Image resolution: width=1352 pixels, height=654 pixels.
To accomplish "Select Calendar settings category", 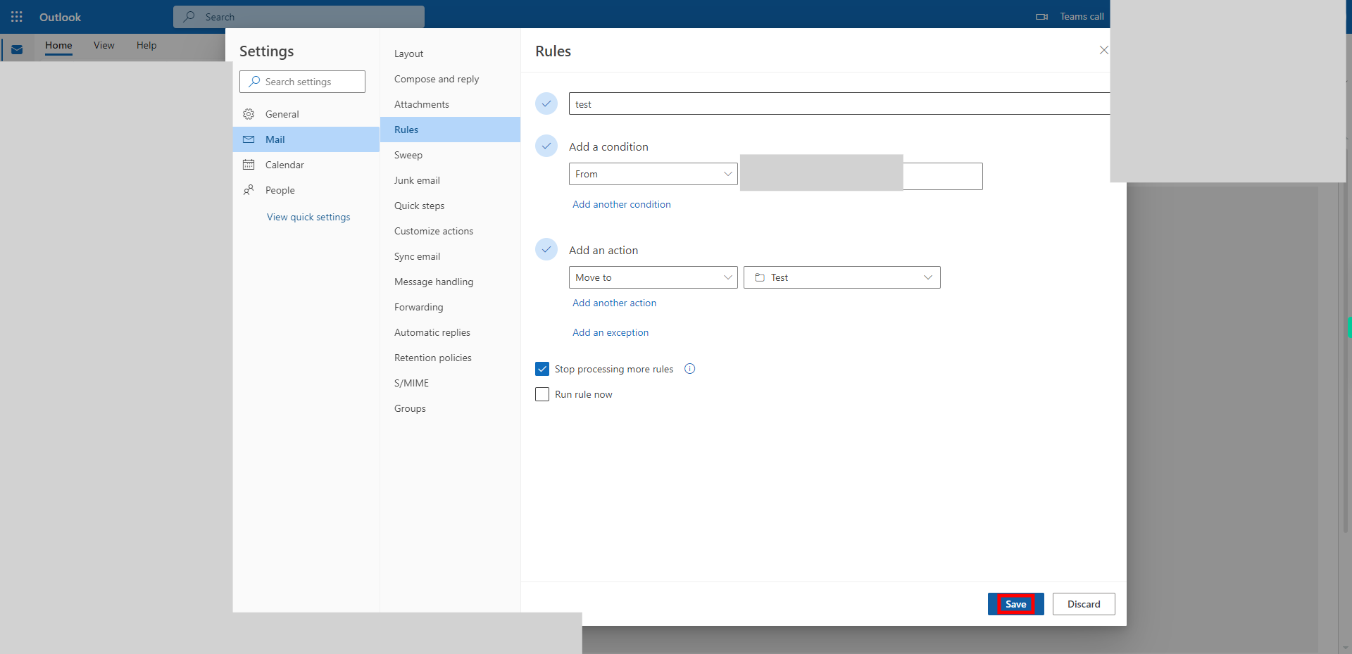I will click(306, 165).
